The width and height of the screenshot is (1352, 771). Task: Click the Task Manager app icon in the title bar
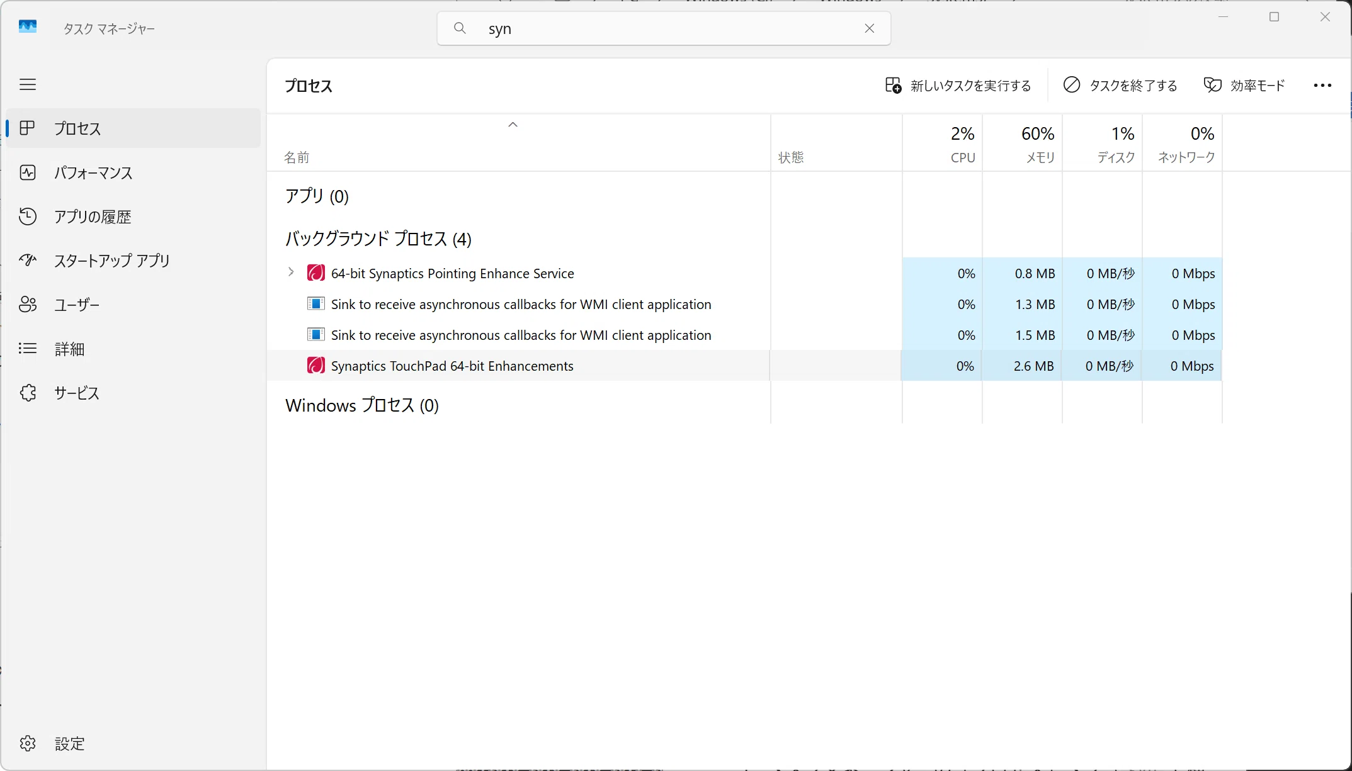pyautogui.click(x=28, y=27)
